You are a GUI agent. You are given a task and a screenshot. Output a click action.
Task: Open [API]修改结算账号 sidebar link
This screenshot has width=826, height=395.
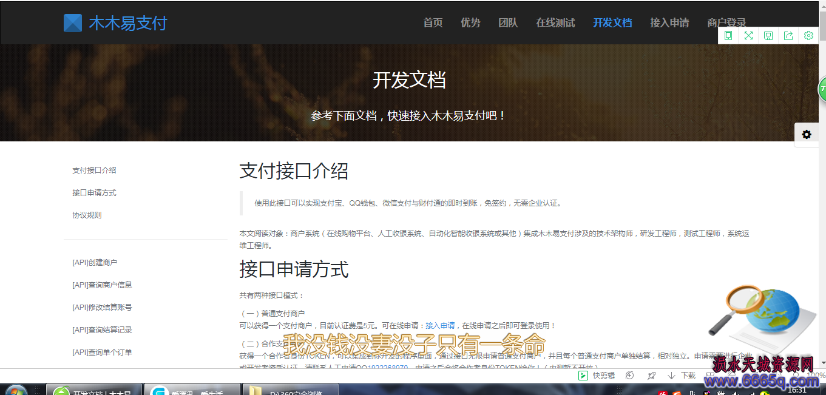pos(102,308)
